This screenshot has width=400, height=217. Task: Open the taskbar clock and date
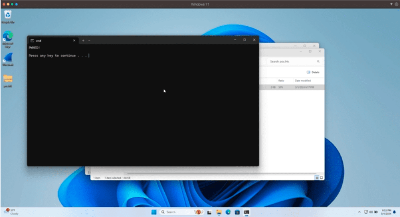tap(386, 212)
